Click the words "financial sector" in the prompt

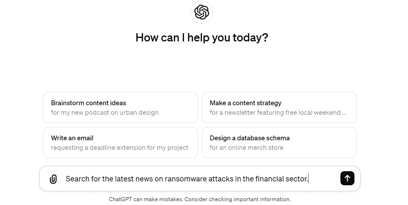click(x=282, y=179)
